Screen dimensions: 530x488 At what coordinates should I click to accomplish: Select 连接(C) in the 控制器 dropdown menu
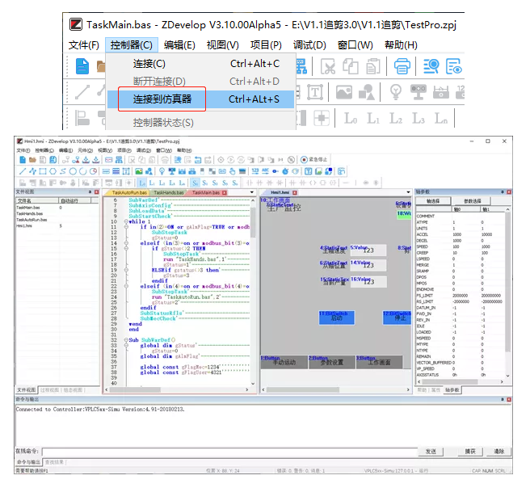(x=200, y=64)
